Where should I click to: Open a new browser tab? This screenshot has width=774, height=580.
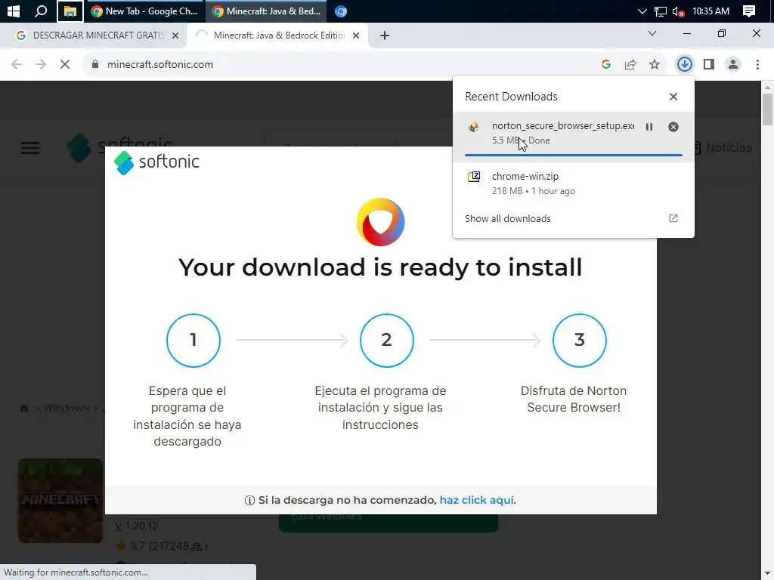(x=385, y=35)
